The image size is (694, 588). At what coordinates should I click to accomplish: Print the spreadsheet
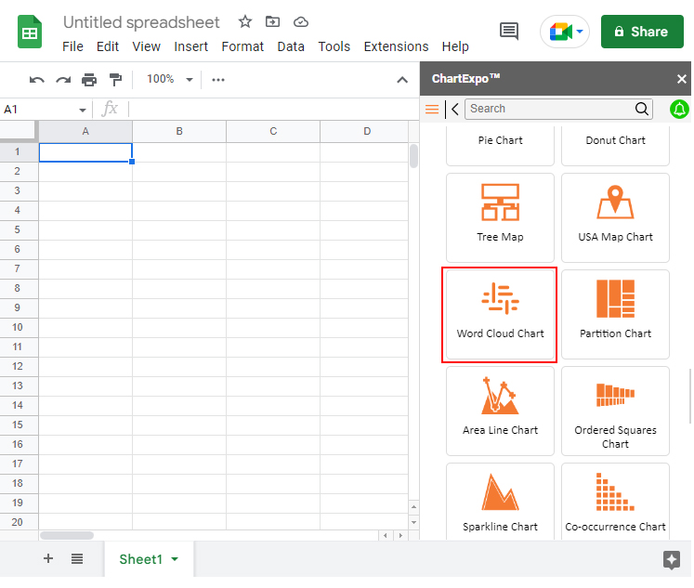[89, 80]
